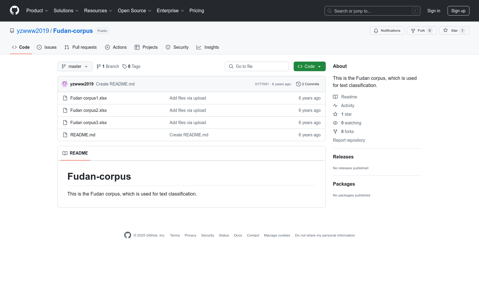Click the Notifications bell button

(x=387, y=30)
